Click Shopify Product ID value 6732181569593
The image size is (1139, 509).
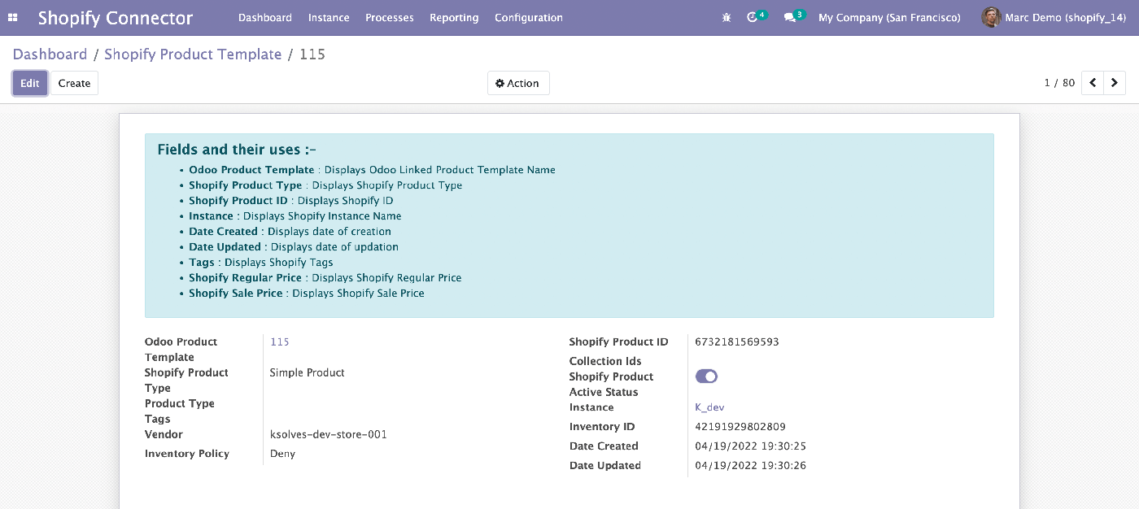(x=737, y=342)
